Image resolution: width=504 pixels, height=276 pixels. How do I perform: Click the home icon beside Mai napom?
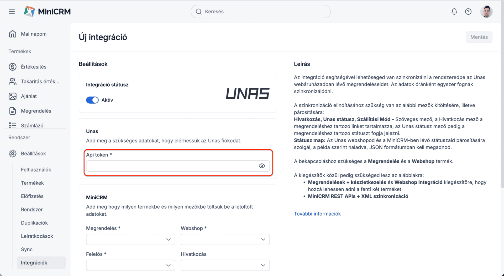point(12,34)
